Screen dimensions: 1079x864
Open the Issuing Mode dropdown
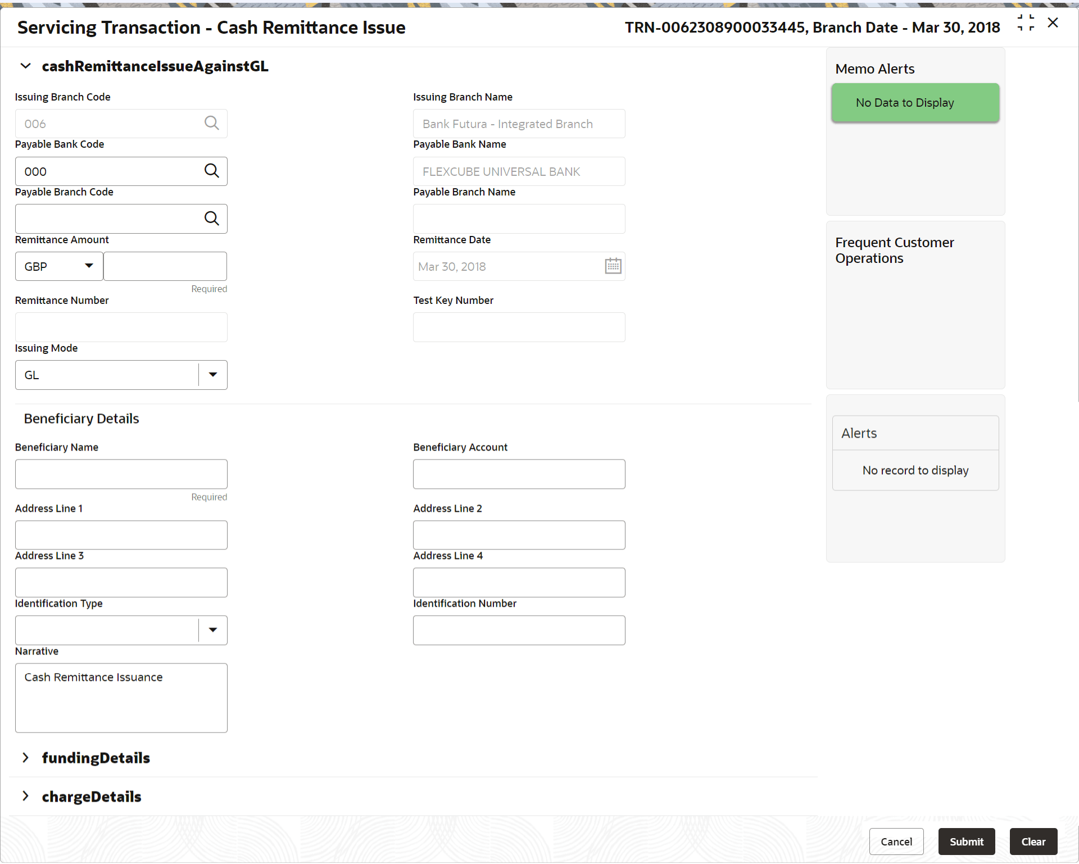pos(212,375)
